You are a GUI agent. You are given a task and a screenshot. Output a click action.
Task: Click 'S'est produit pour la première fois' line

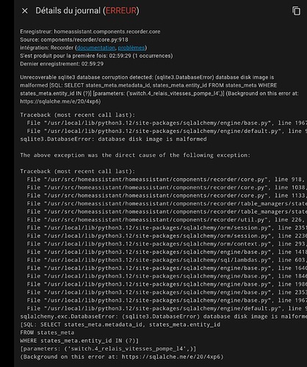(x=96, y=56)
